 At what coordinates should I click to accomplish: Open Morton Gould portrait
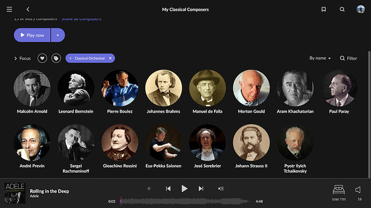251,88
